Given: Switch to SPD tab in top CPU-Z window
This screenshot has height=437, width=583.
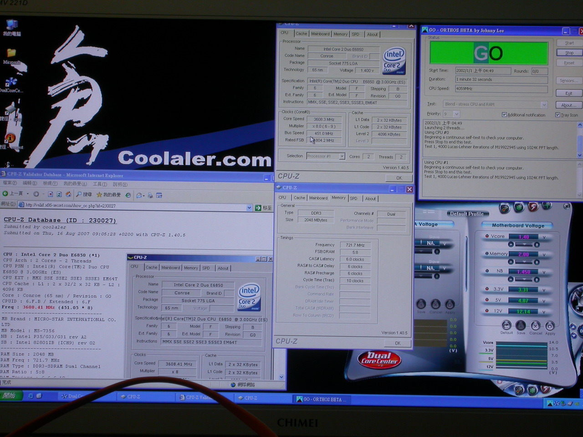Looking at the screenshot, I should coord(356,34).
